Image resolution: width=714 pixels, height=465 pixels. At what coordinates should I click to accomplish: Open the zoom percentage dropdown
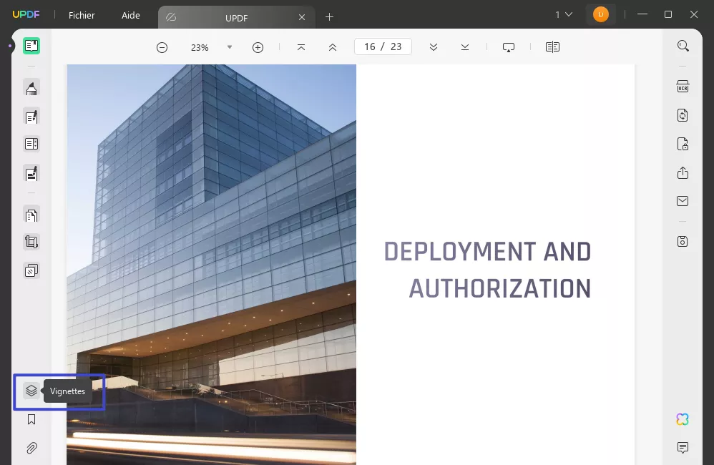coord(229,46)
